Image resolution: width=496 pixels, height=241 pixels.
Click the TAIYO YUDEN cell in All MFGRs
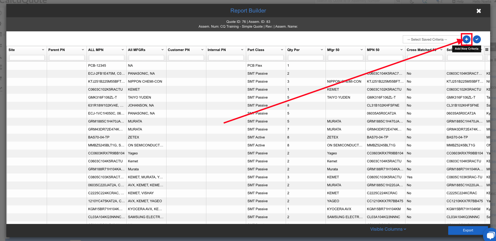pyautogui.click(x=146, y=98)
